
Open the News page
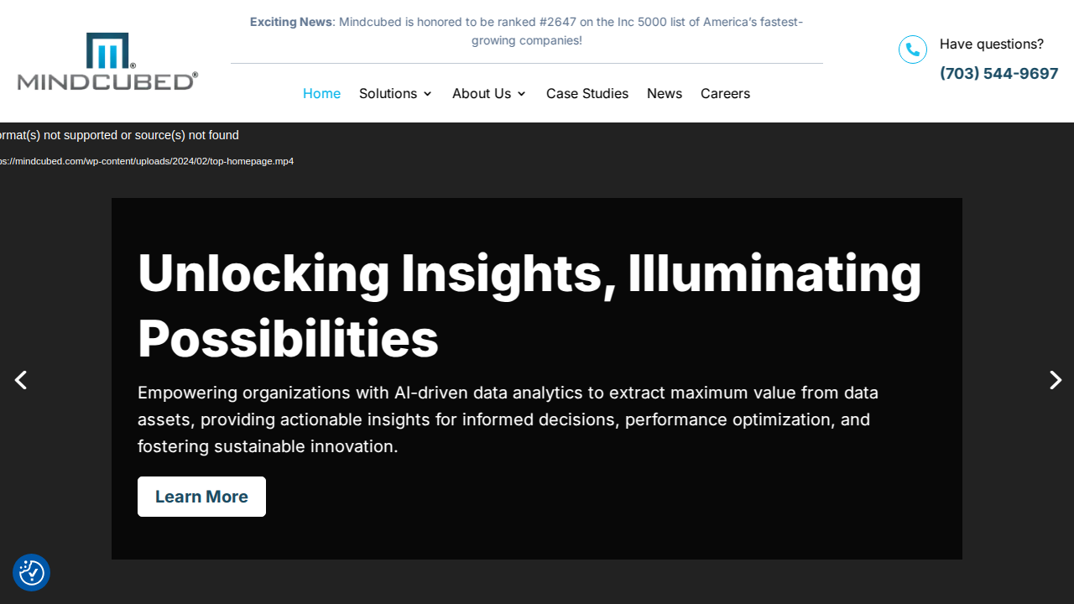pyautogui.click(x=665, y=94)
